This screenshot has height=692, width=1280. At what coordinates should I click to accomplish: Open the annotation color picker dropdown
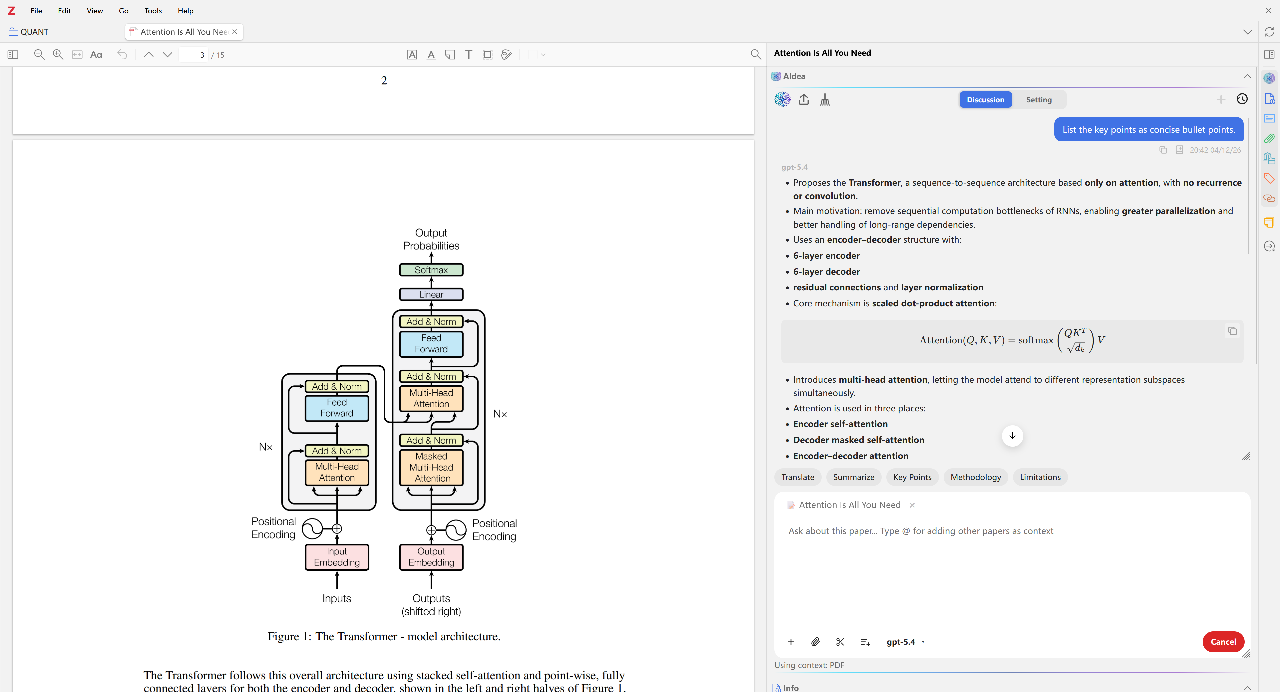pos(537,55)
